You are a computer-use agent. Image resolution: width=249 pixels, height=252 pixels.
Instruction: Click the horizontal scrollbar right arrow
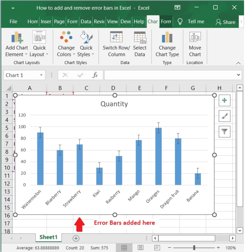233,238
